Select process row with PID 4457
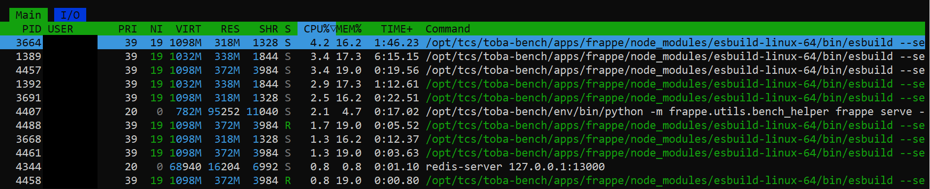Viewport: 930px width, 189px height. tap(465, 70)
